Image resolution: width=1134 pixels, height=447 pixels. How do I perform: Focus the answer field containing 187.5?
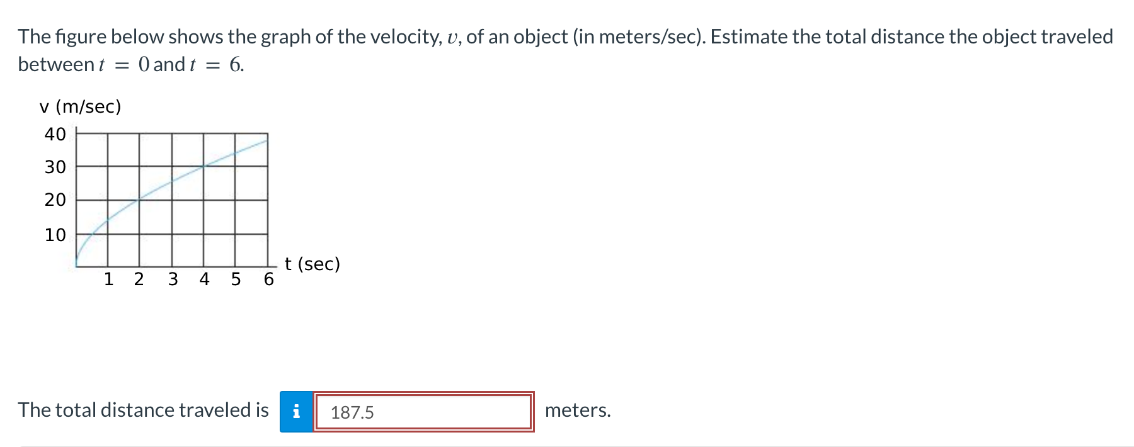(424, 412)
